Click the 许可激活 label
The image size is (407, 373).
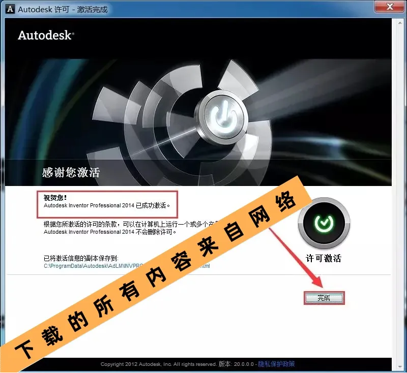click(324, 258)
